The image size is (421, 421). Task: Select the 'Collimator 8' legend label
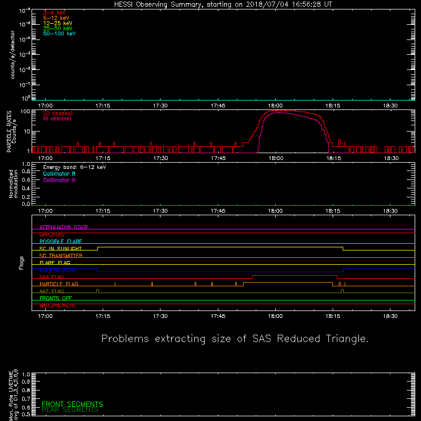pyautogui.click(x=59, y=174)
